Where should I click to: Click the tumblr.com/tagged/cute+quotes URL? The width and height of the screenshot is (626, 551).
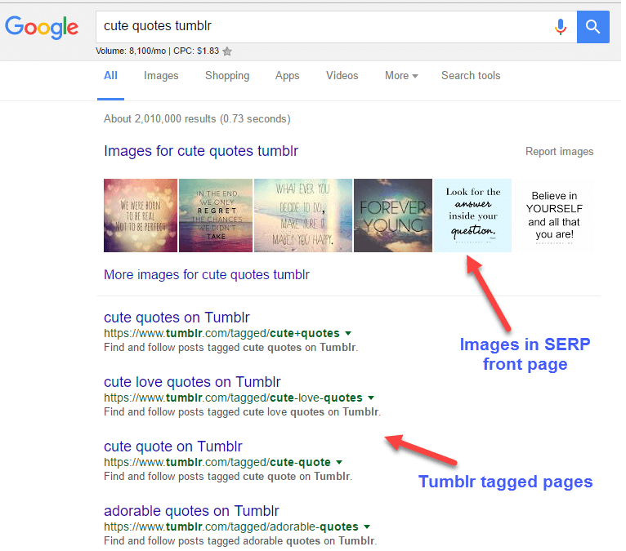point(221,333)
